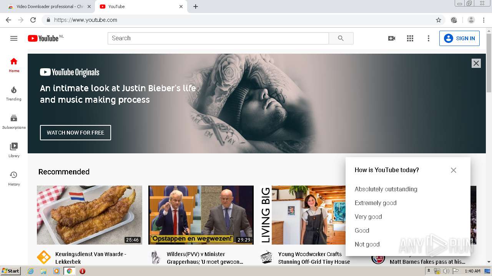
Task: Open the Windows Start button
Action: pyautogui.click(x=11, y=271)
